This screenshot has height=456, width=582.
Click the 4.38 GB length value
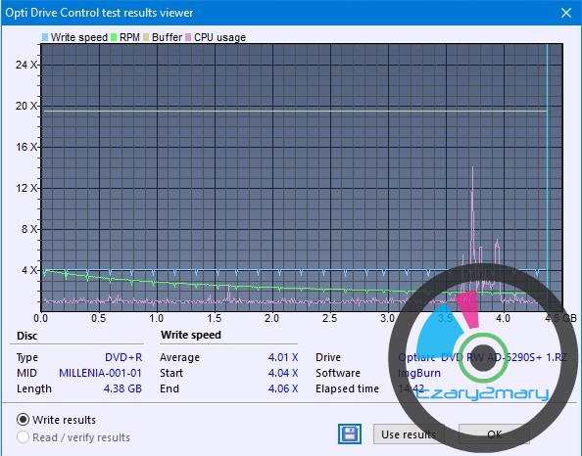[122, 388]
